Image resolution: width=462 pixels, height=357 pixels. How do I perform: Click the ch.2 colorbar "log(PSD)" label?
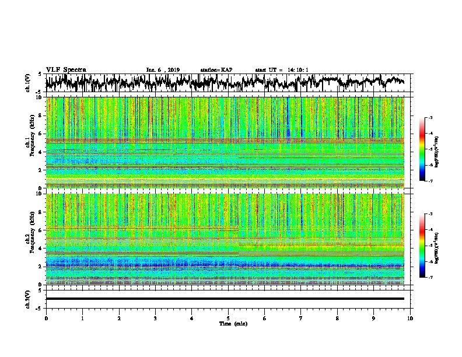437,248
